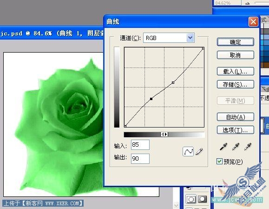Click the 自动(A) auto button
The image size is (269, 209).
pyautogui.click(x=236, y=117)
